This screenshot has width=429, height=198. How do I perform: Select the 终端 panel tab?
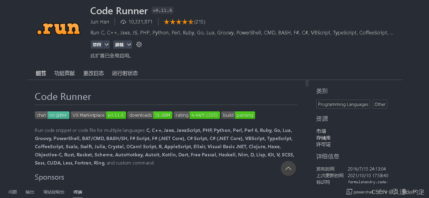[x=78, y=192]
